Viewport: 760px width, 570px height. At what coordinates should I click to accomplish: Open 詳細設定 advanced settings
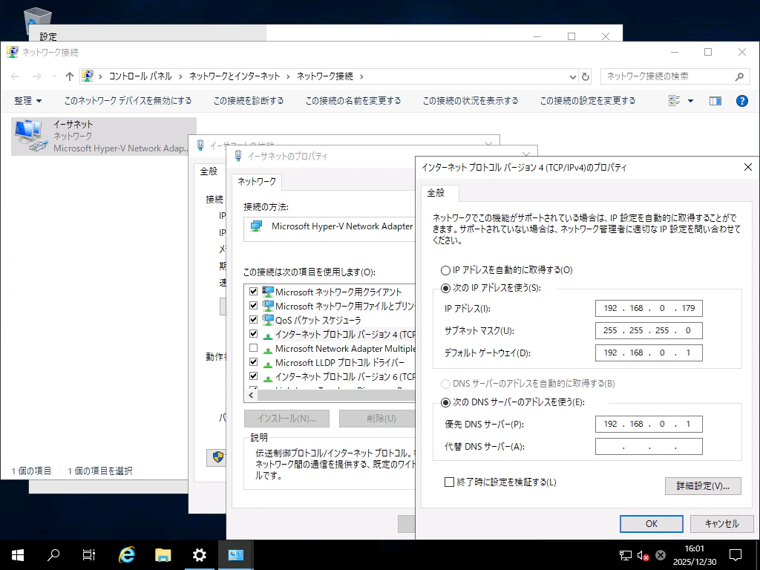(x=702, y=485)
